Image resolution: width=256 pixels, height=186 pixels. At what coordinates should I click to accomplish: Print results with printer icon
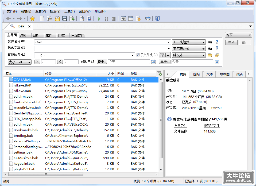pyautogui.click(x=148, y=19)
